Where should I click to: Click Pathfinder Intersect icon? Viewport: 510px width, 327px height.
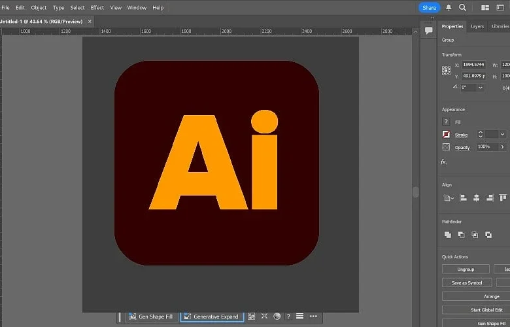pyautogui.click(x=475, y=235)
